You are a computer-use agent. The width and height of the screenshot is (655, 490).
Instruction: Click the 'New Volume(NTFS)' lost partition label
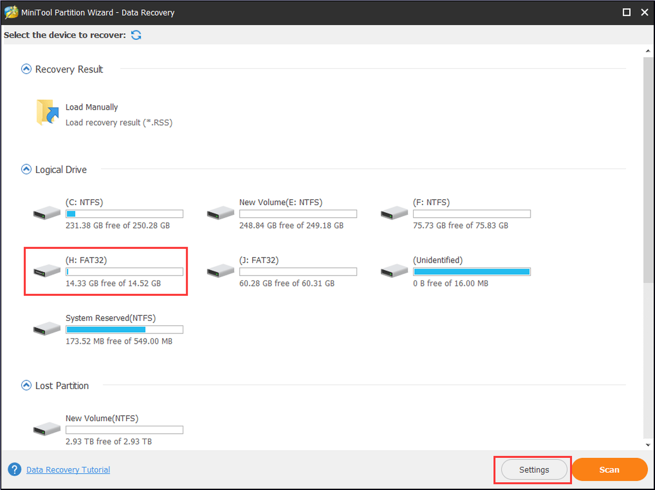102,419
